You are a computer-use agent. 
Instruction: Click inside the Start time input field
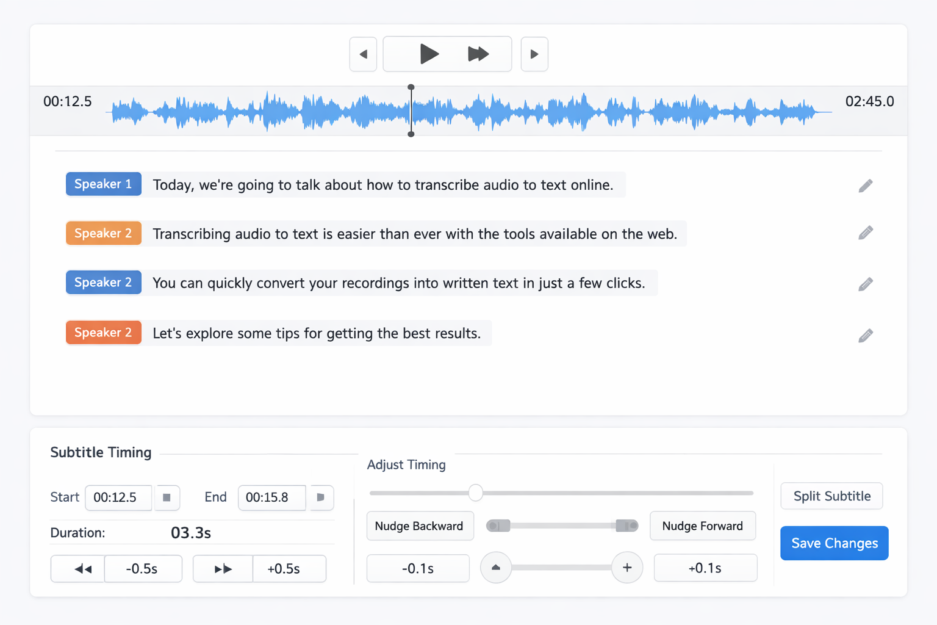point(118,497)
